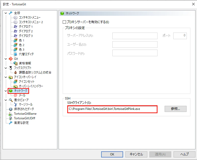197x160 pixels.
Task: Open help with ヘルプ button
Action: point(185,154)
